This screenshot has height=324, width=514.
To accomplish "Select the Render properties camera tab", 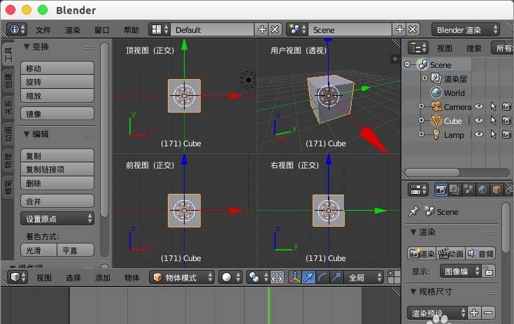I will coord(441,190).
